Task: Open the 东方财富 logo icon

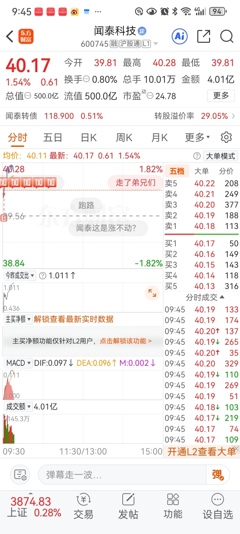Action: click(x=26, y=36)
